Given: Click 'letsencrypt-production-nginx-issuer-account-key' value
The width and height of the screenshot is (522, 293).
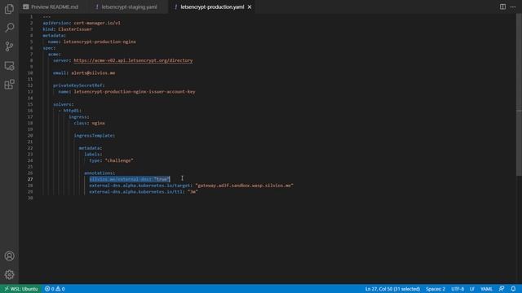Looking at the screenshot, I should [135, 92].
